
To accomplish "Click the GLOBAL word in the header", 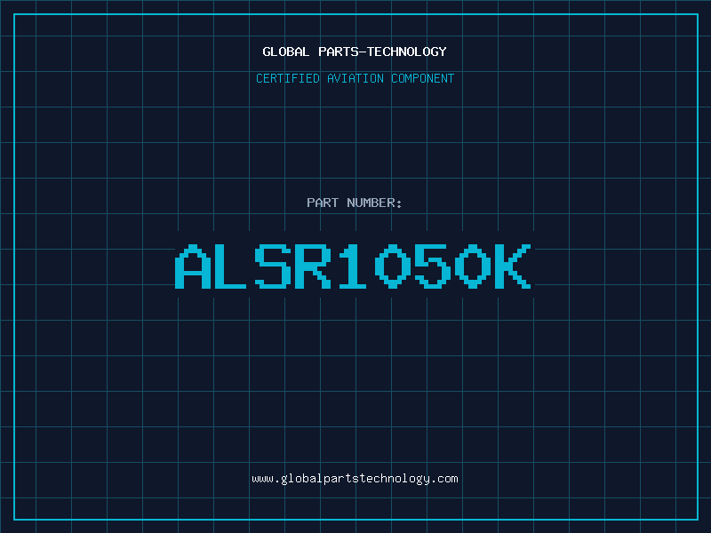I will tap(286, 52).
